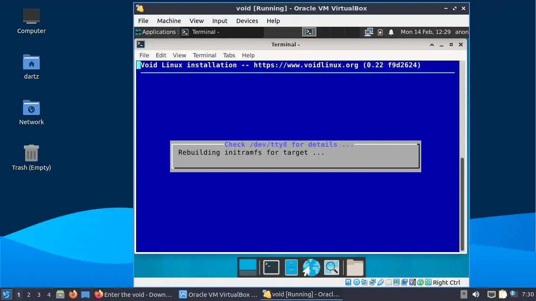Click the host volume speaker tray icon
Screen dimensions: 536x301
coord(476,294)
